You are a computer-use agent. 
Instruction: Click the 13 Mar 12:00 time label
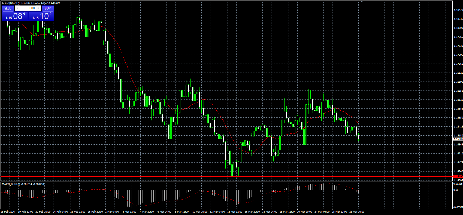pos(235,212)
